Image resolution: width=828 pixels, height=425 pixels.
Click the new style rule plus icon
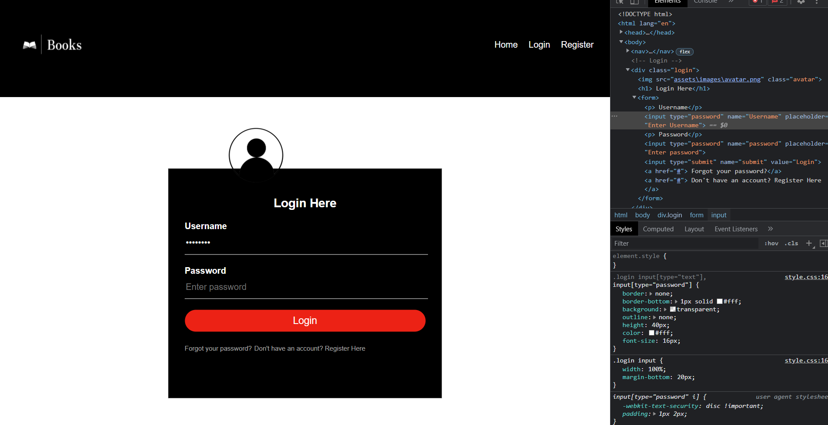click(x=809, y=244)
